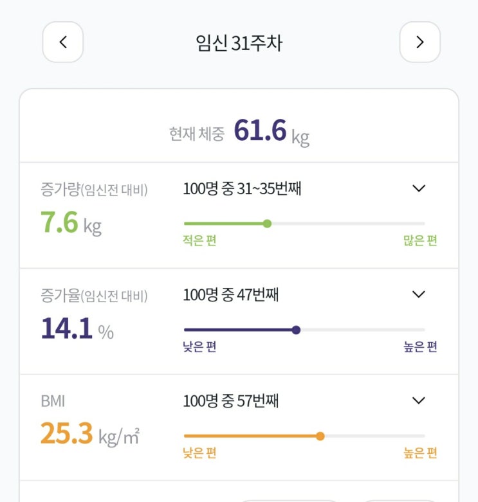
Task: Expand the BMI 57번째 ranking details
Action: [419, 400]
